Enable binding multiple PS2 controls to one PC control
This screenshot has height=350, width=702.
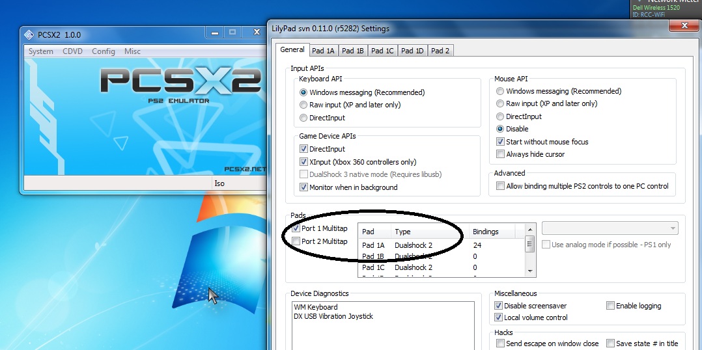[500, 186]
